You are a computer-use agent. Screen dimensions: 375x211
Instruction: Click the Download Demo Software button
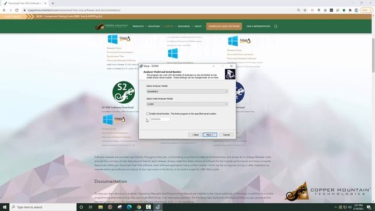[x=224, y=26]
